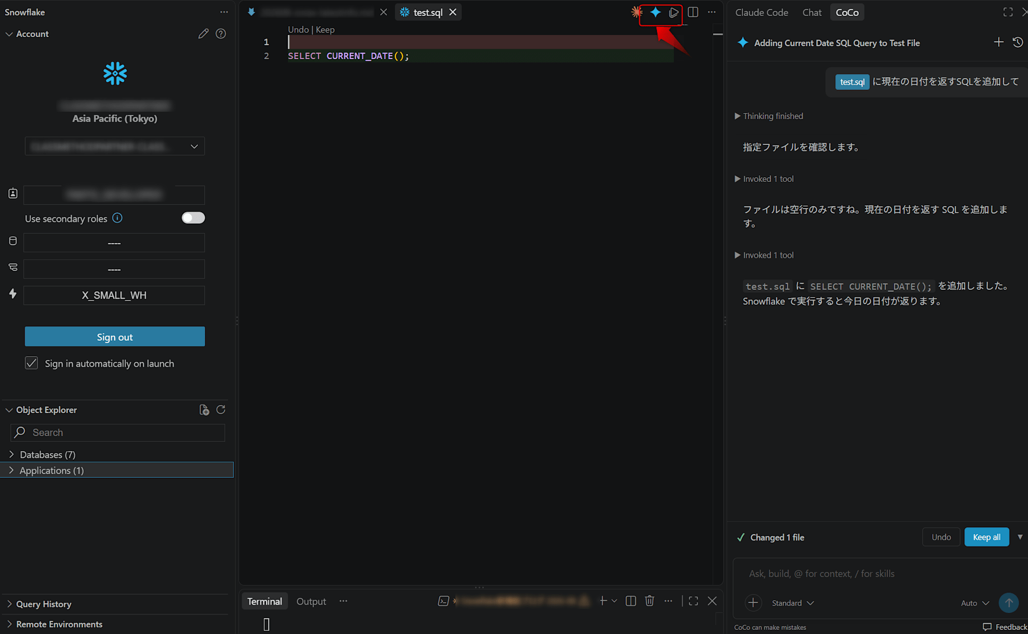Run the SQL with the play icon
The width and height of the screenshot is (1028, 634).
click(x=674, y=12)
